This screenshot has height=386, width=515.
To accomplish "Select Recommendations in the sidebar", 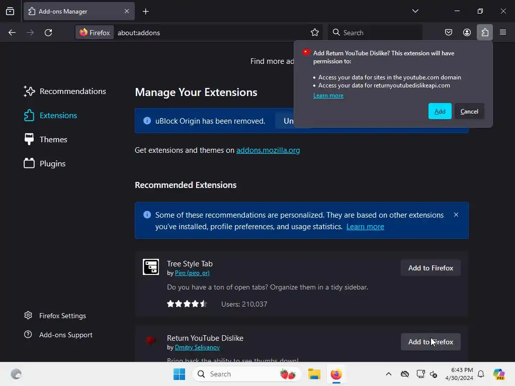I will click(65, 91).
